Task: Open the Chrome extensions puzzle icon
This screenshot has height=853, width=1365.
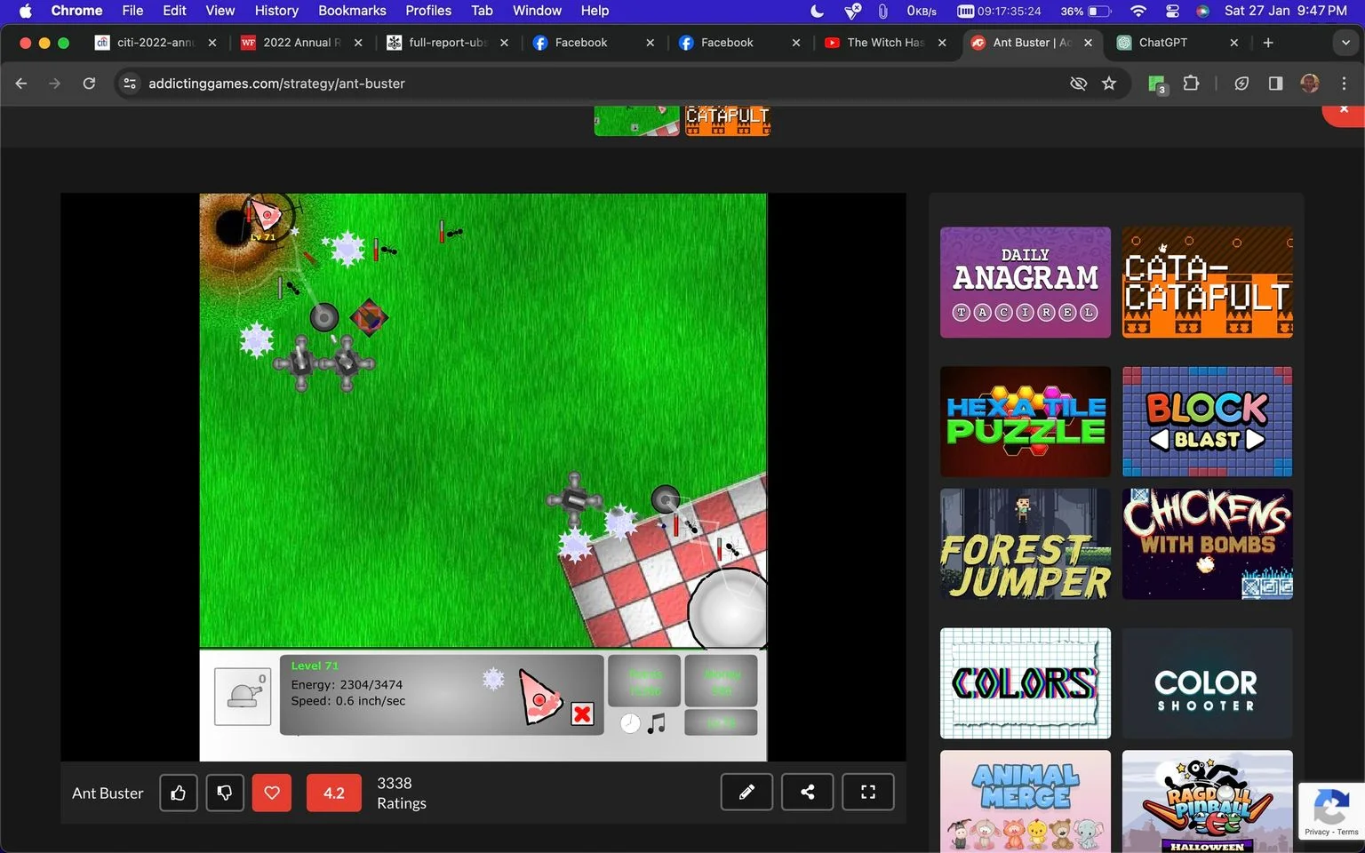Action: click(x=1191, y=84)
